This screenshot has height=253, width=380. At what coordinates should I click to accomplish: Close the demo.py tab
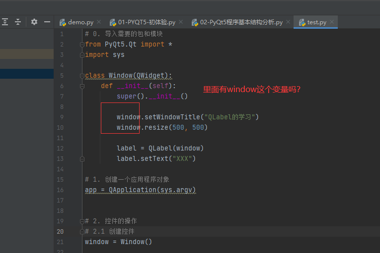(99, 22)
